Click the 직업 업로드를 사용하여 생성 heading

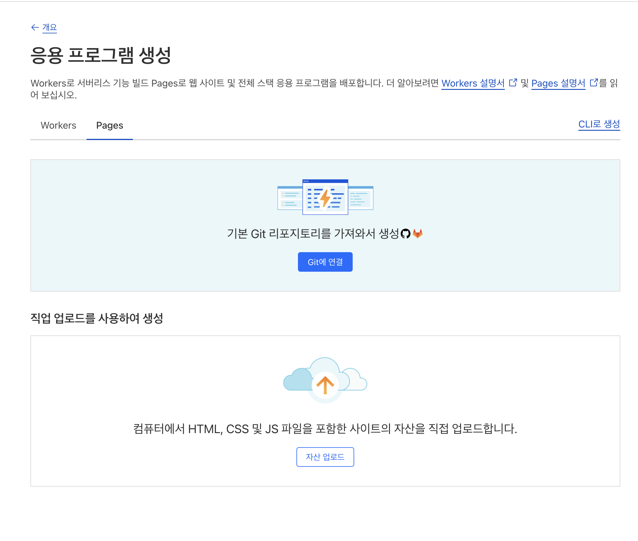coord(97,318)
